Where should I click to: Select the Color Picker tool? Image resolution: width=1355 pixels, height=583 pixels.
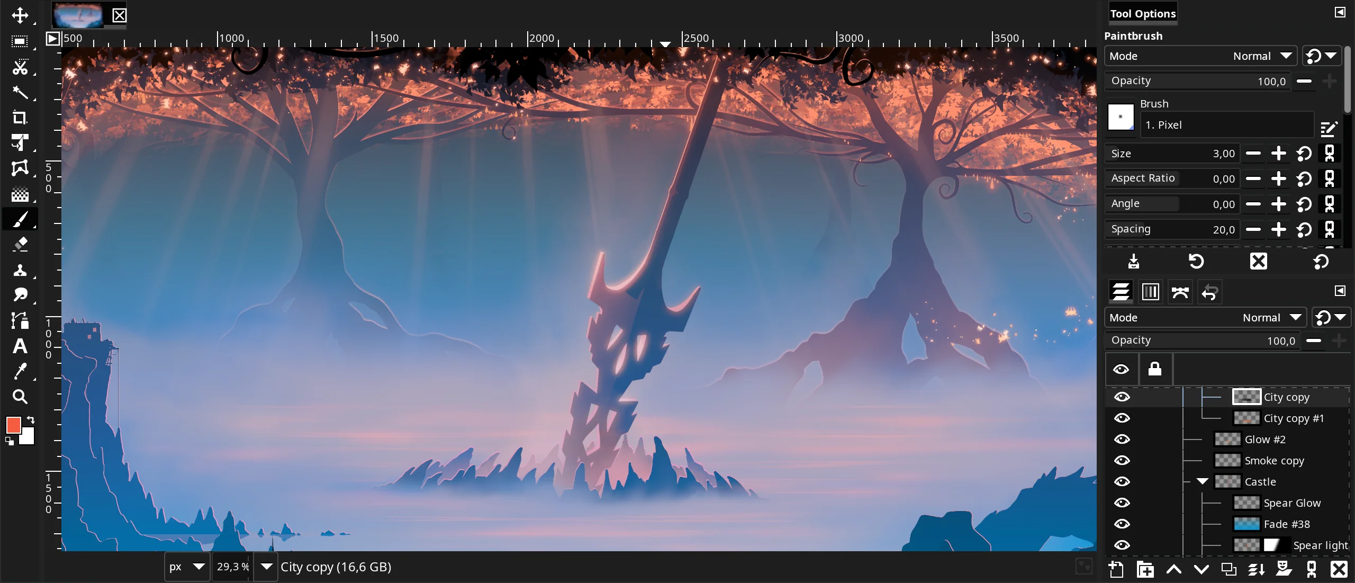coord(20,371)
